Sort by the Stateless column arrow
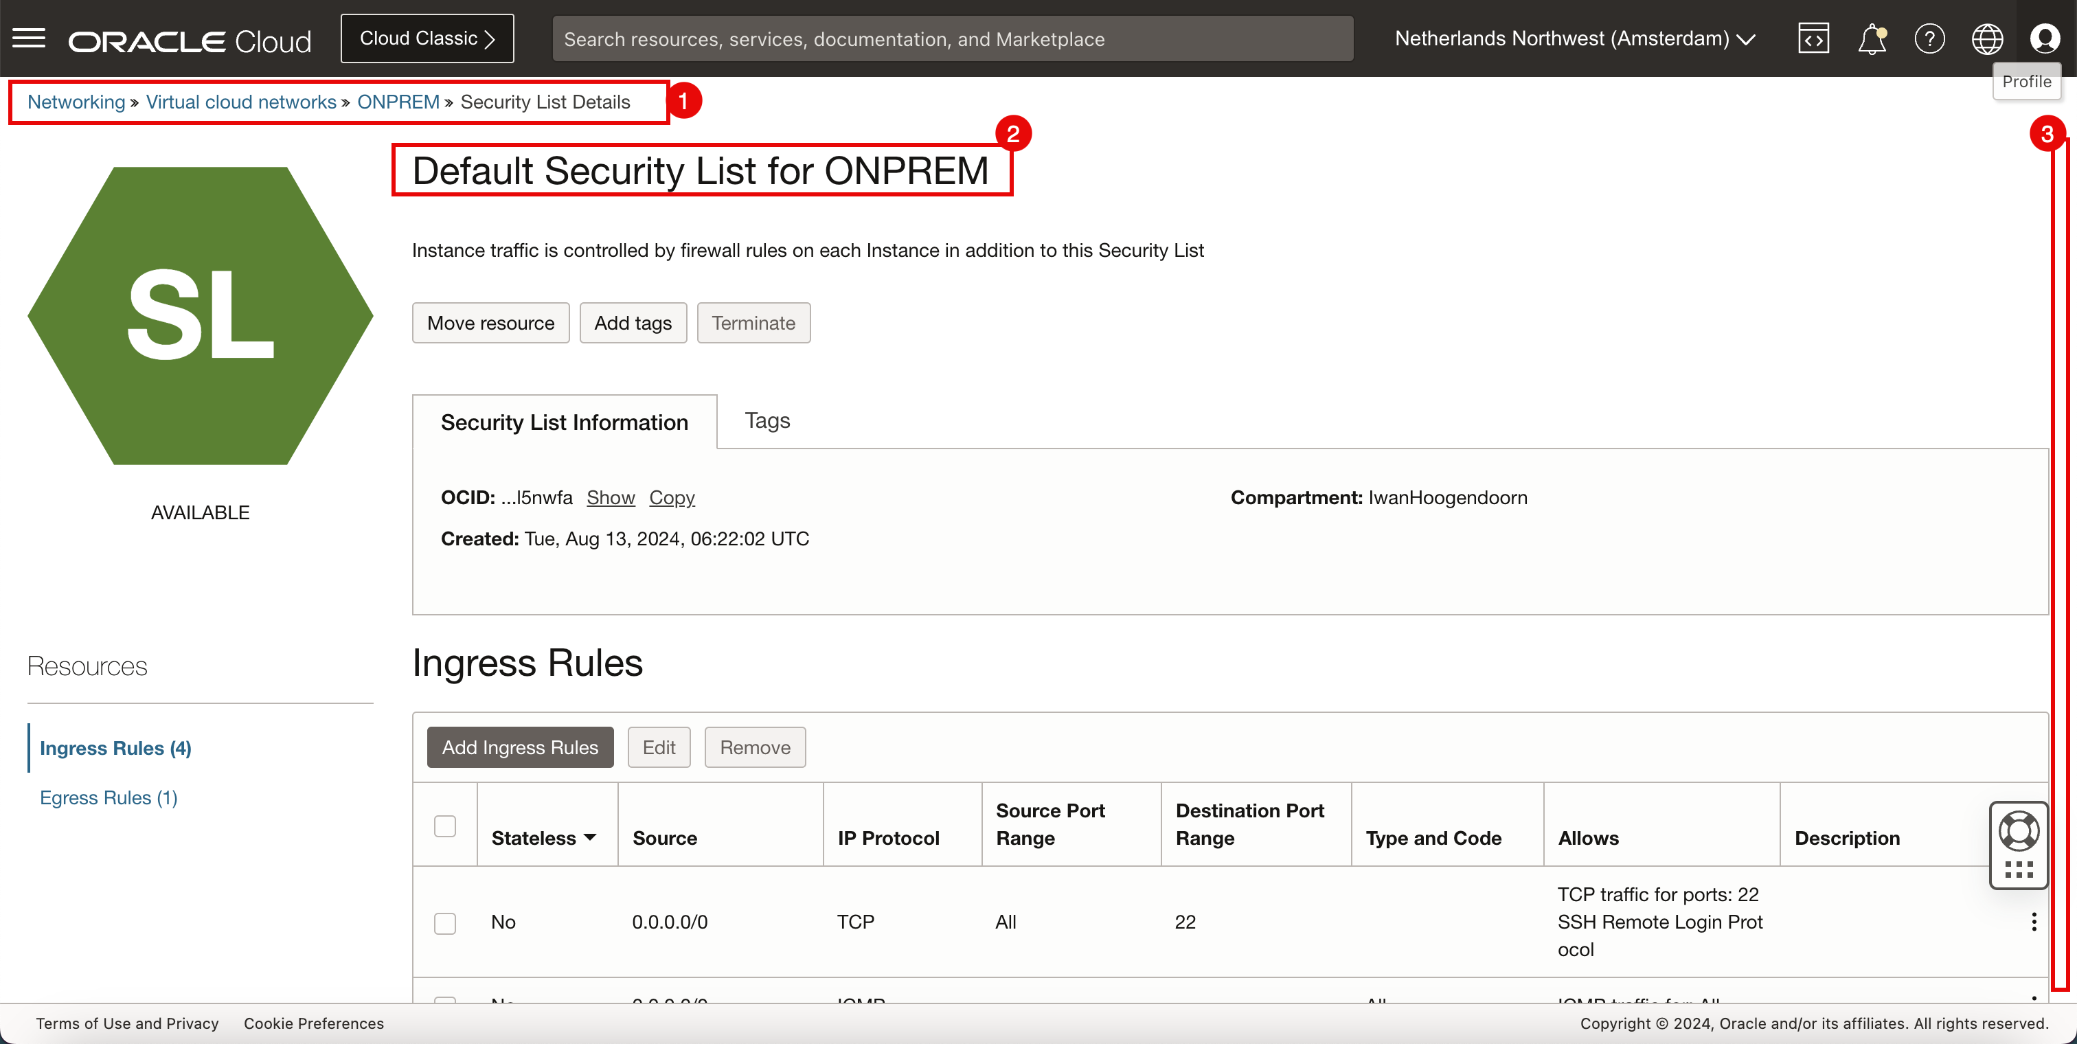This screenshot has height=1044, width=2077. pos(590,838)
